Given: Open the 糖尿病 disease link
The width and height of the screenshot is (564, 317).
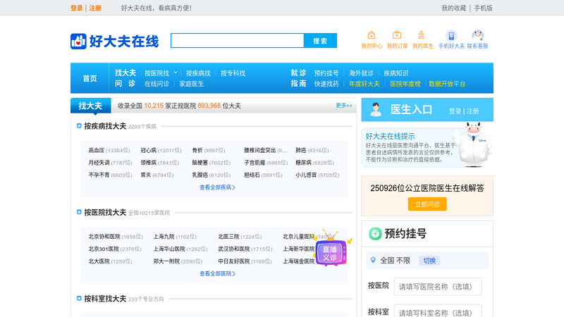Looking at the screenshot, I should tap(304, 163).
